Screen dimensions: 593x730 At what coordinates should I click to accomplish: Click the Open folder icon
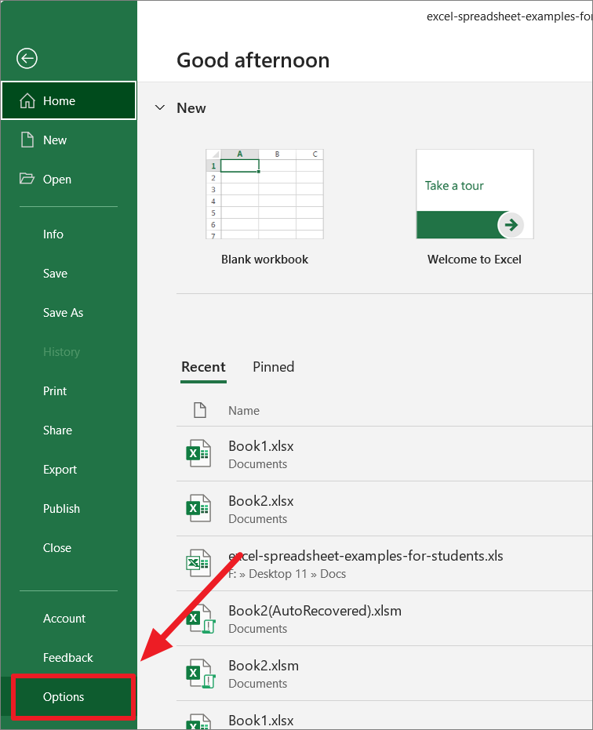[x=27, y=178]
